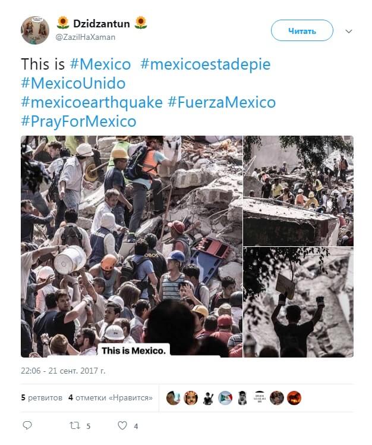Like the tweet with heart icon
Viewport: 372px width, 445px height.
[122, 425]
